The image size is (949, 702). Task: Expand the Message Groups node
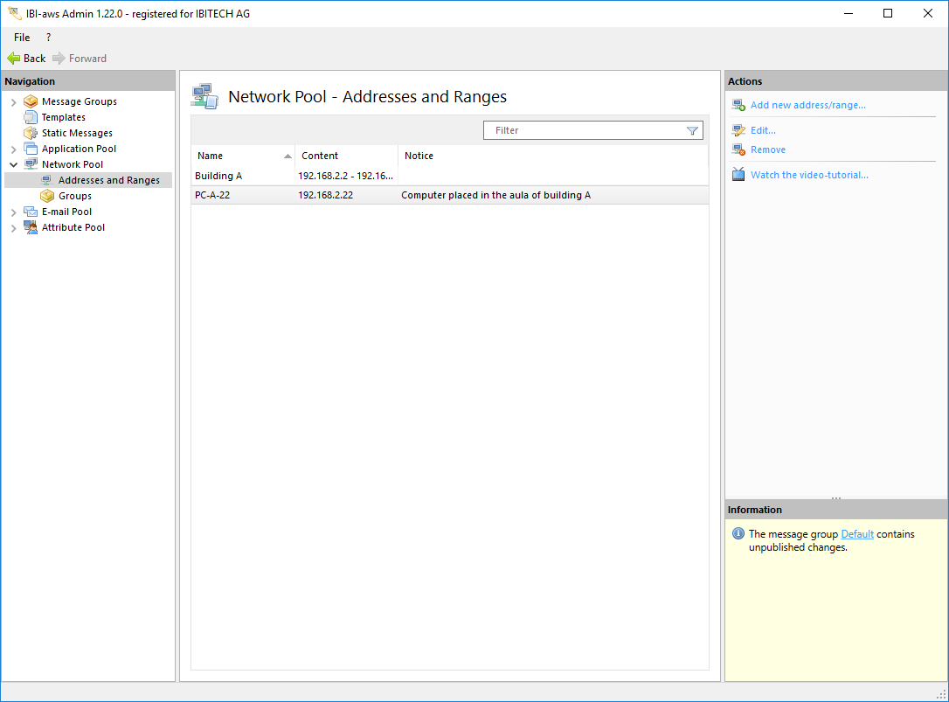pyautogui.click(x=13, y=102)
